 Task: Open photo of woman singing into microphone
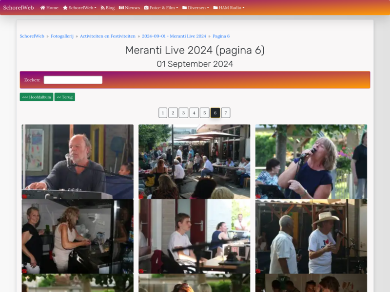(311, 162)
